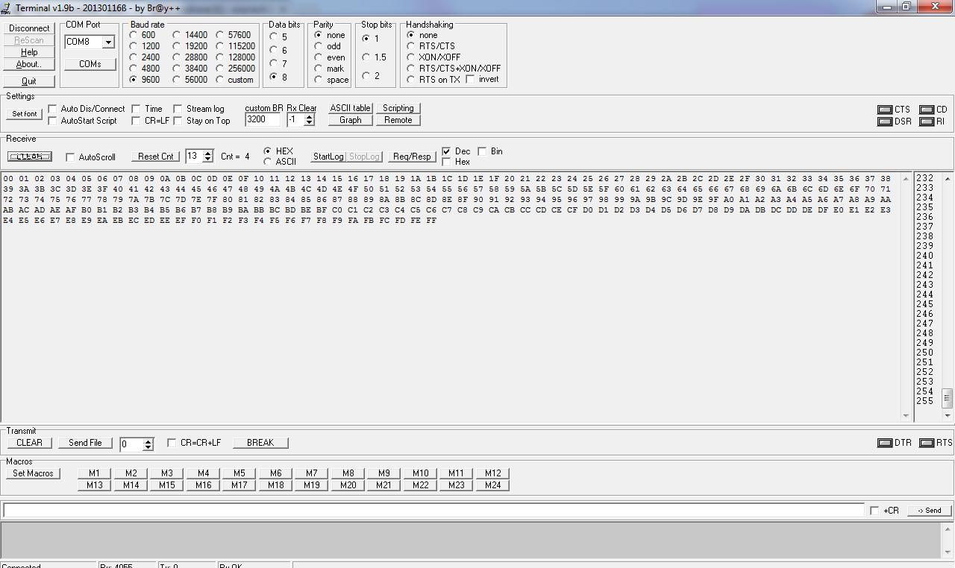The width and height of the screenshot is (955, 568).
Task: Quit the terminal application
Action: coord(29,81)
